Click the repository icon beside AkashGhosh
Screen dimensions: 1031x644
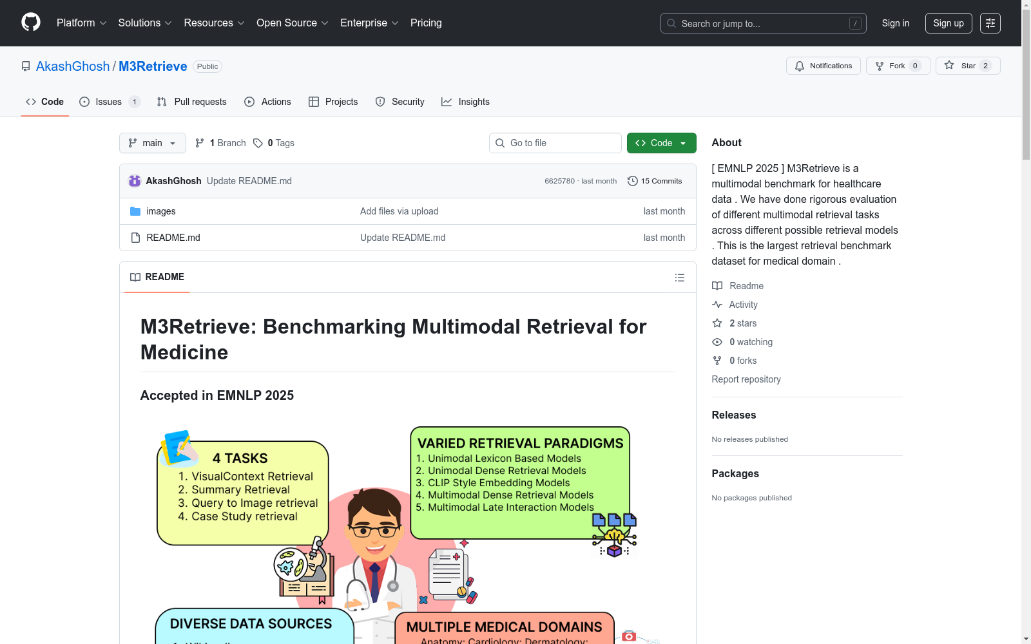[26, 66]
